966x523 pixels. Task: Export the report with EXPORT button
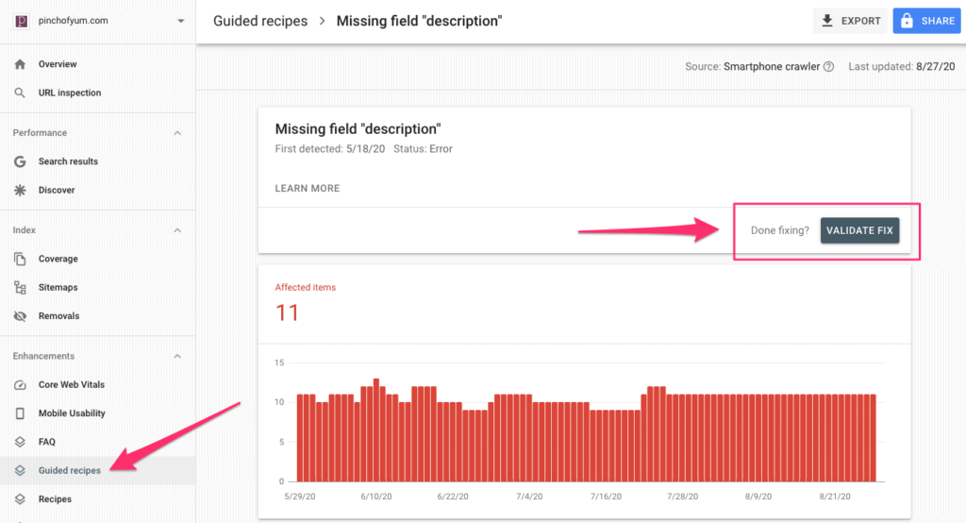[x=850, y=21]
